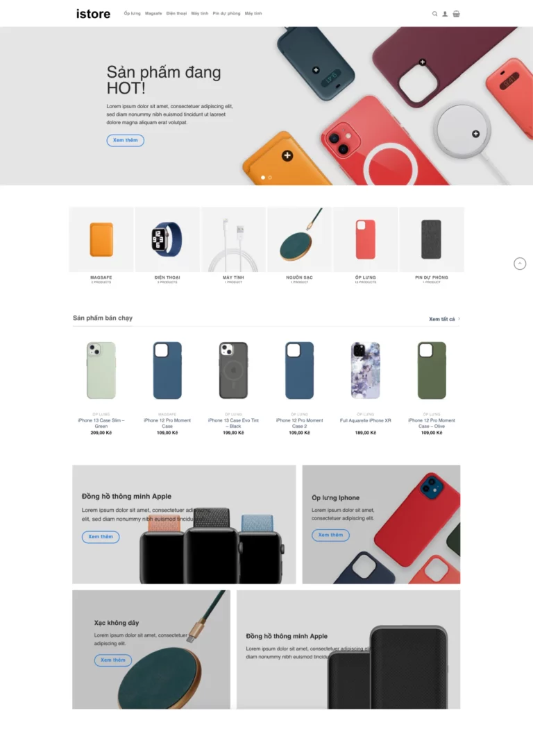Click the back-to-top circular arrow button
This screenshot has height=729, width=533.
[x=520, y=264]
